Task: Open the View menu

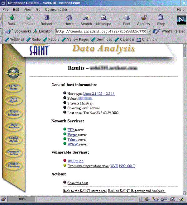Action: 27,10
